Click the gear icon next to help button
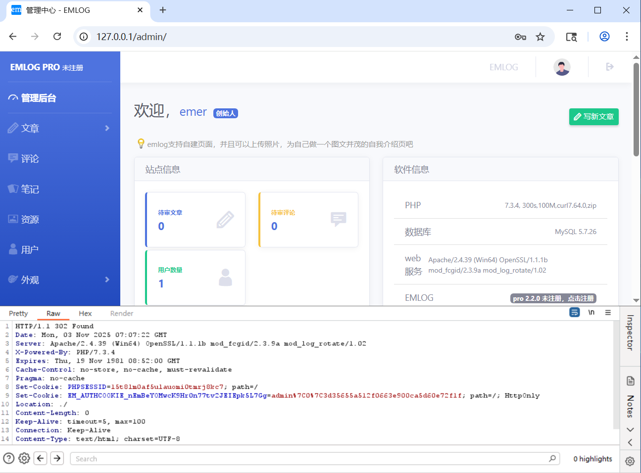641x473 pixels. point(24,458)
